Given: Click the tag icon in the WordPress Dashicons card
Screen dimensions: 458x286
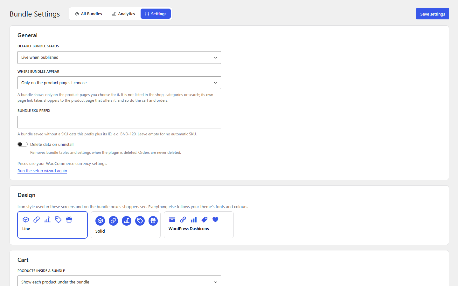Looking at the screenshot, I should pyautogui.click(x=205, y=220).
